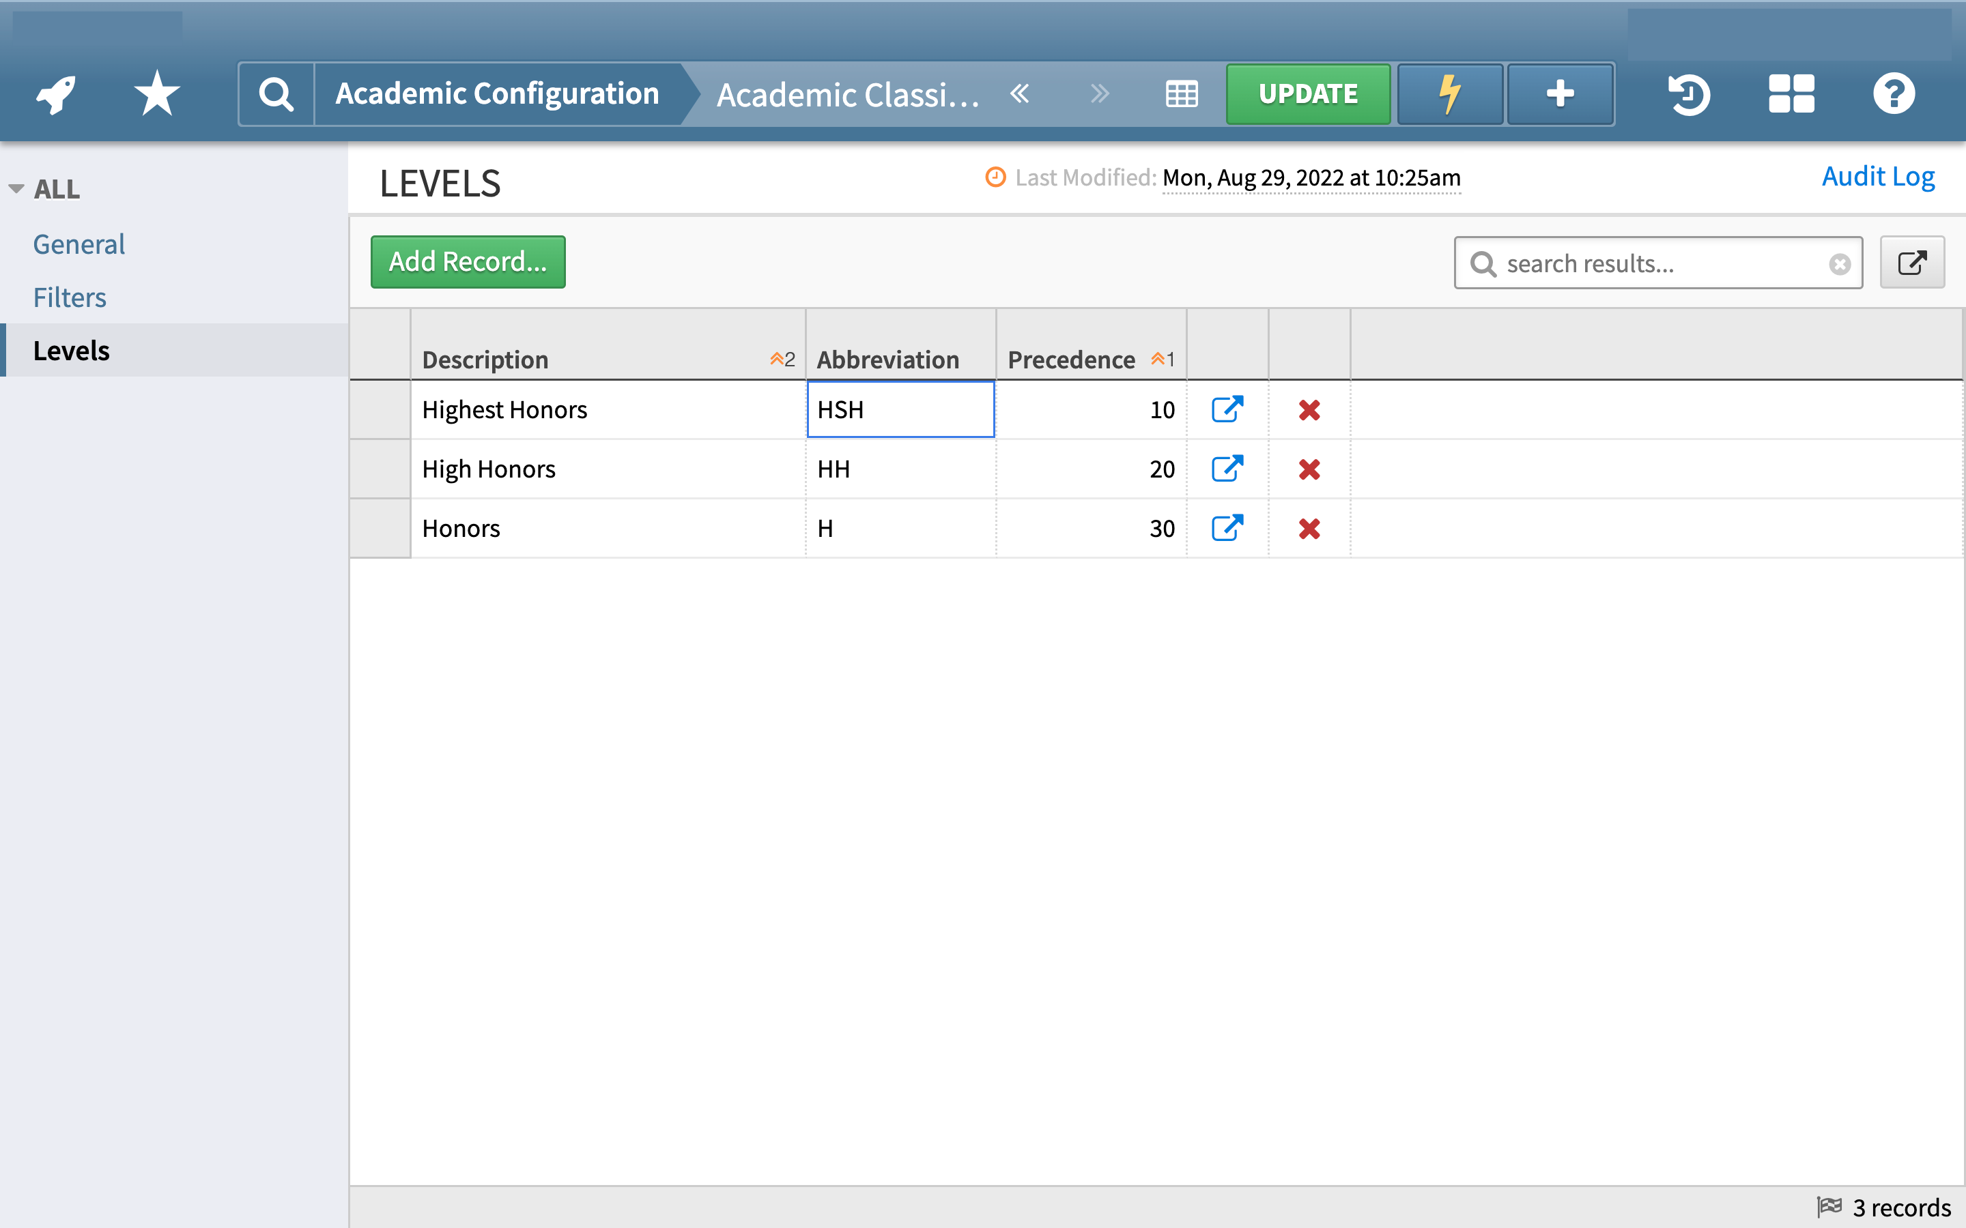Click the plus icon in the toolbar

coord(1559,93)
